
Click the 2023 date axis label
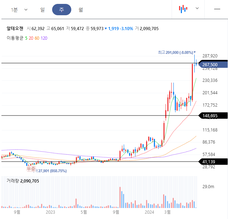[50, 212]
